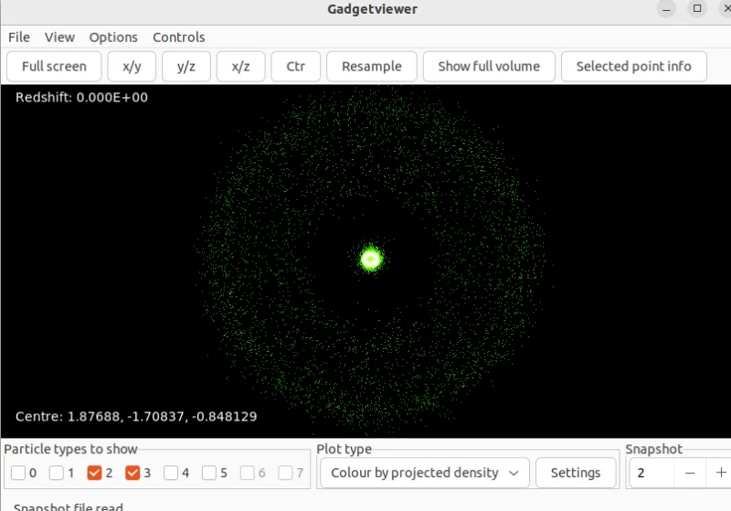Toggle particle type 7 checkbox
Viewport: 731px width, 511px height.
(285, 473)
